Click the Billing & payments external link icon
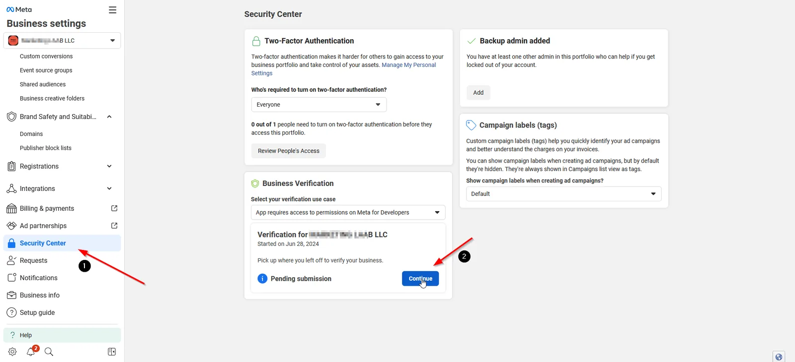This screenshot has height=362, width=795. coord(114,208)
